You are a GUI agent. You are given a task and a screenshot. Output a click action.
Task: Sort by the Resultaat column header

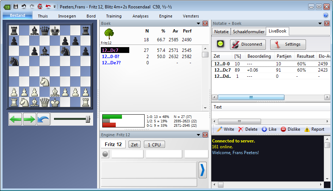point(305,56)
